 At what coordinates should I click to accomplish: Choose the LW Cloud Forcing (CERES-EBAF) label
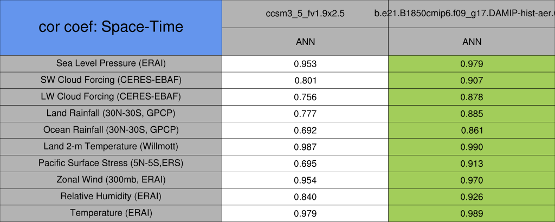(111, 97)
